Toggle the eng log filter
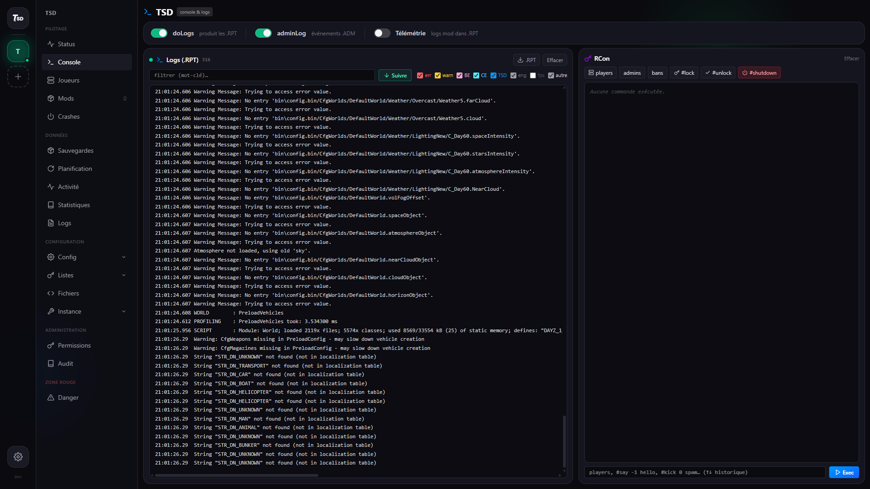The height and width of the screenshot is (489, 870). [x=513, y=76]
